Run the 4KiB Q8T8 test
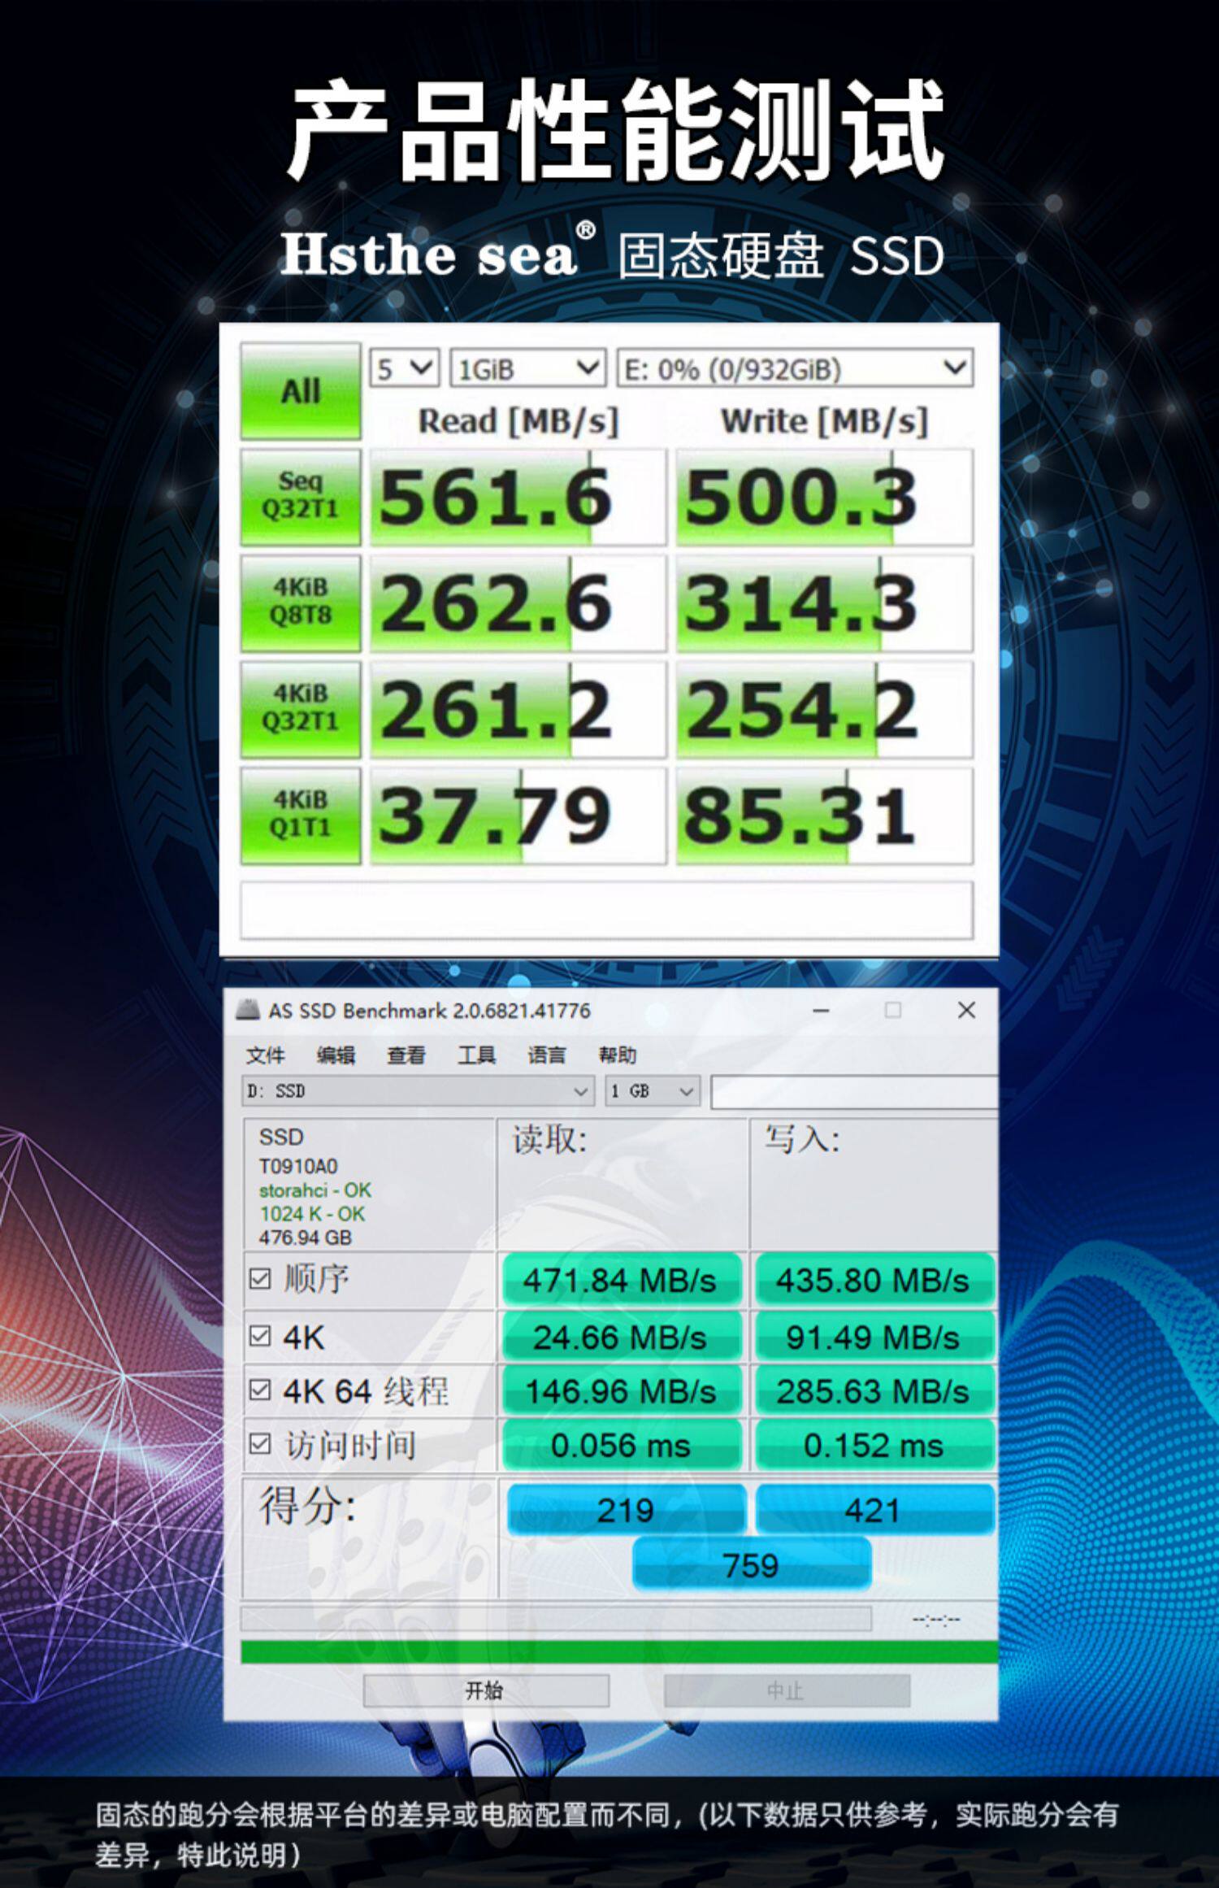 coord(301,603)
